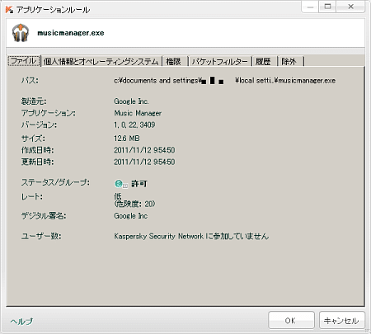Image resolution: width=371 pixels, height=334 pixels.
Task: Switch to the パケットフィルター tab
Action: click(219, 62)
